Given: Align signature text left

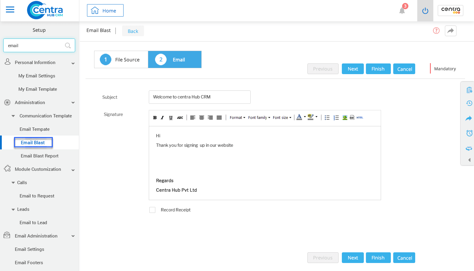Looking at the screenshot, I should coord(193,118).
